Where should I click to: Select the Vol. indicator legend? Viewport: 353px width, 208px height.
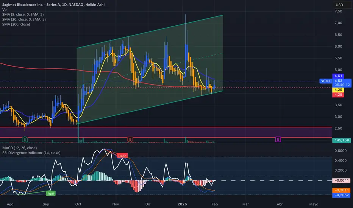[x=5, y=9]
